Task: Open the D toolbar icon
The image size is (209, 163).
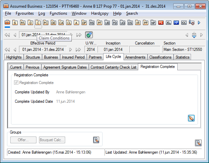Action: pos(30,23)
